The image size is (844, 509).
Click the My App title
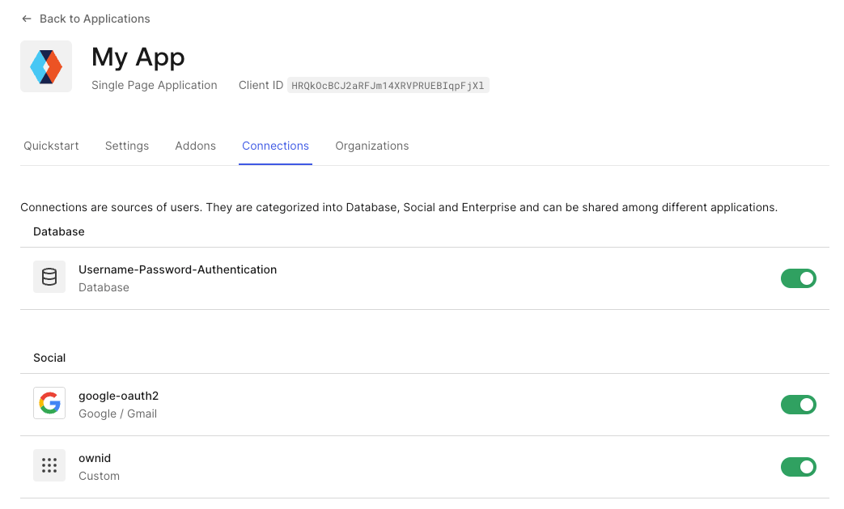[138, 57]
